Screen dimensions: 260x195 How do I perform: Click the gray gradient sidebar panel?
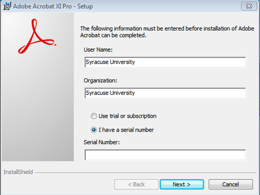pos(37,113)
